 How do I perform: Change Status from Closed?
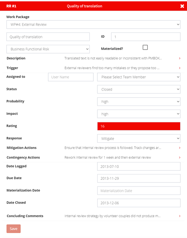click(x=139, y=89)
